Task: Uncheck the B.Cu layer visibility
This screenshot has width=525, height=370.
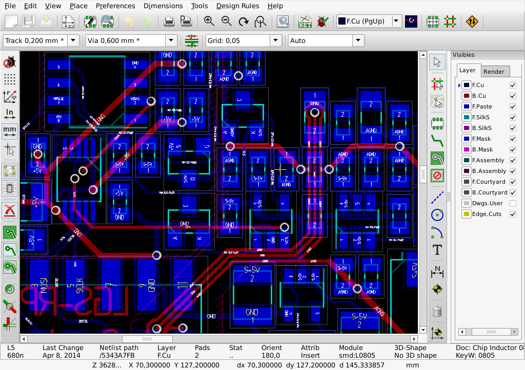Action: pos(513,96)
